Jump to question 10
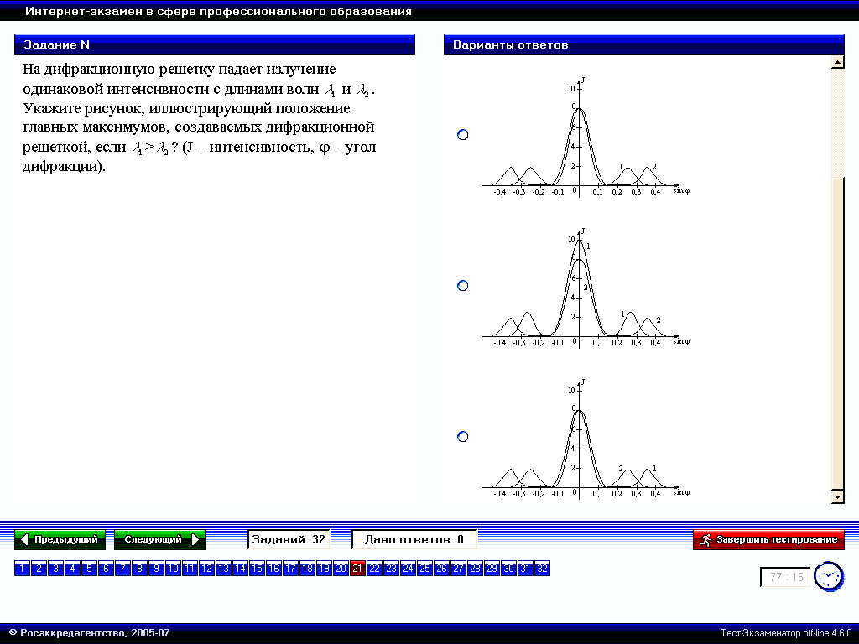 173,569
